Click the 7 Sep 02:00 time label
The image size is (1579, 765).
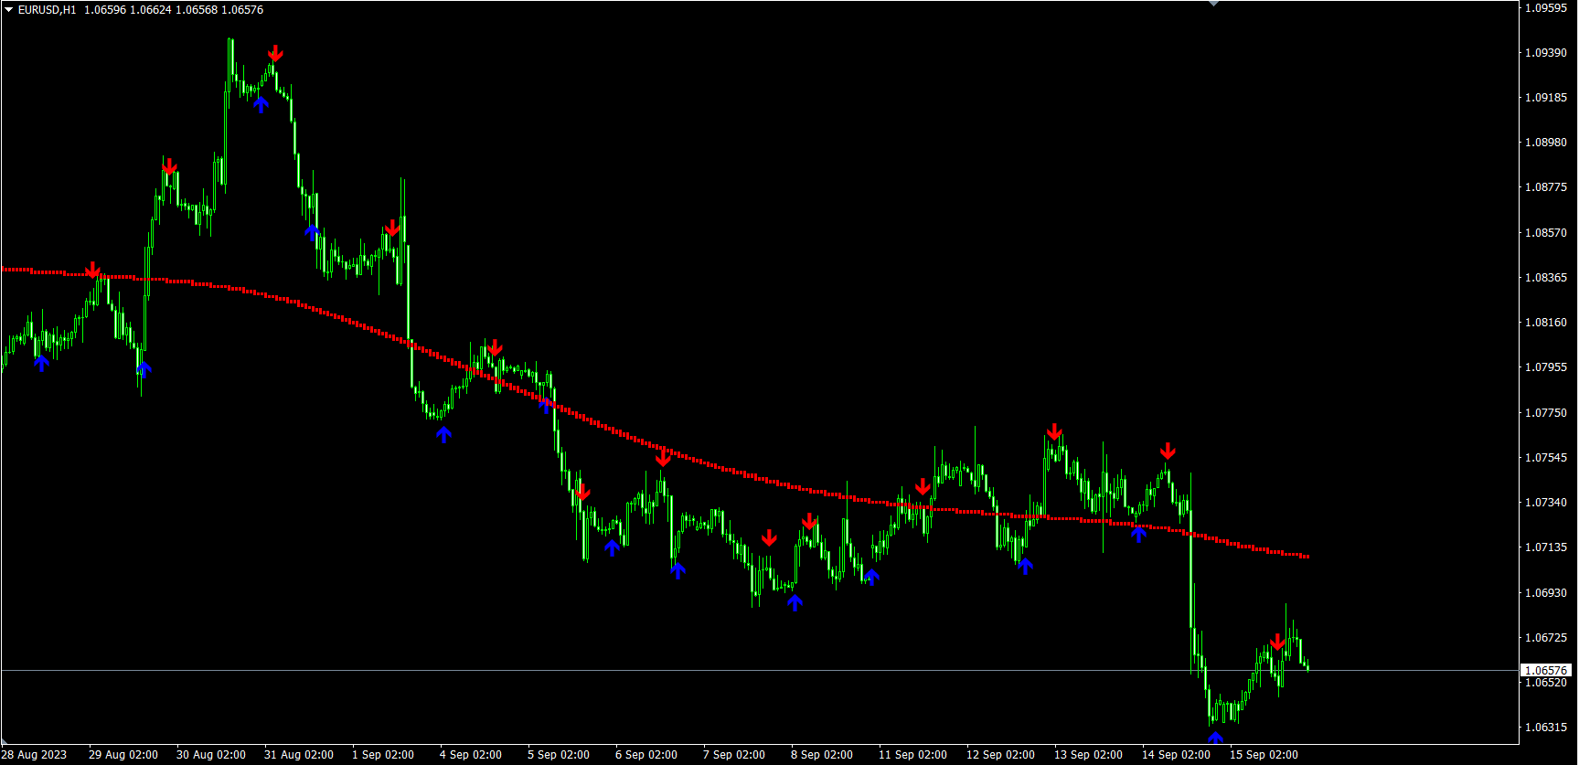pos(734,755)
